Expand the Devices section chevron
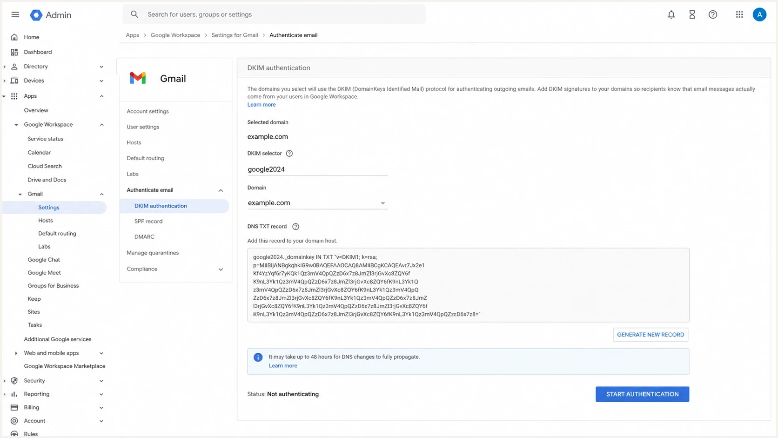The height and width of the screenshot is (438, 778). click(101, 81)
